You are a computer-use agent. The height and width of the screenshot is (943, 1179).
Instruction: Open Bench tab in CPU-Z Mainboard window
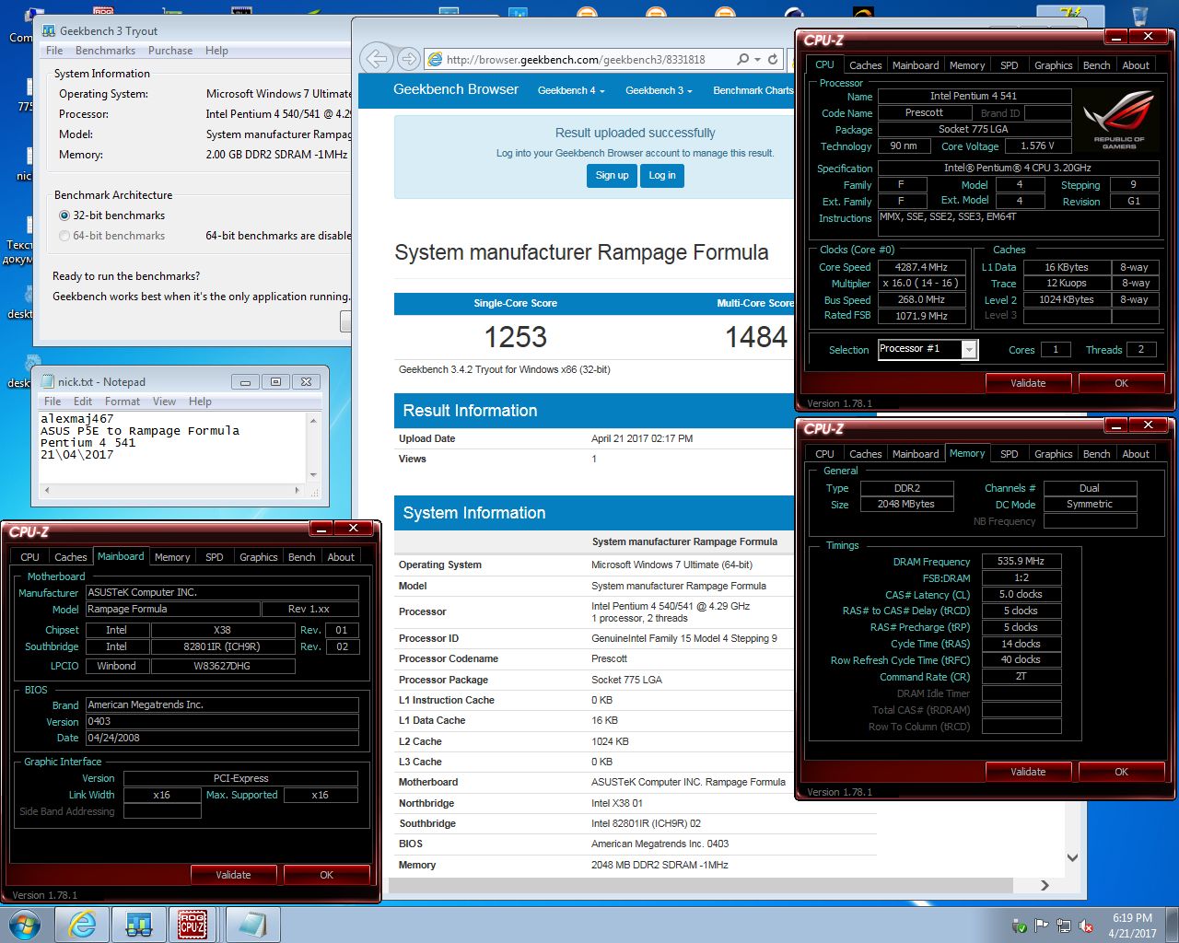(x=301, y=557)
